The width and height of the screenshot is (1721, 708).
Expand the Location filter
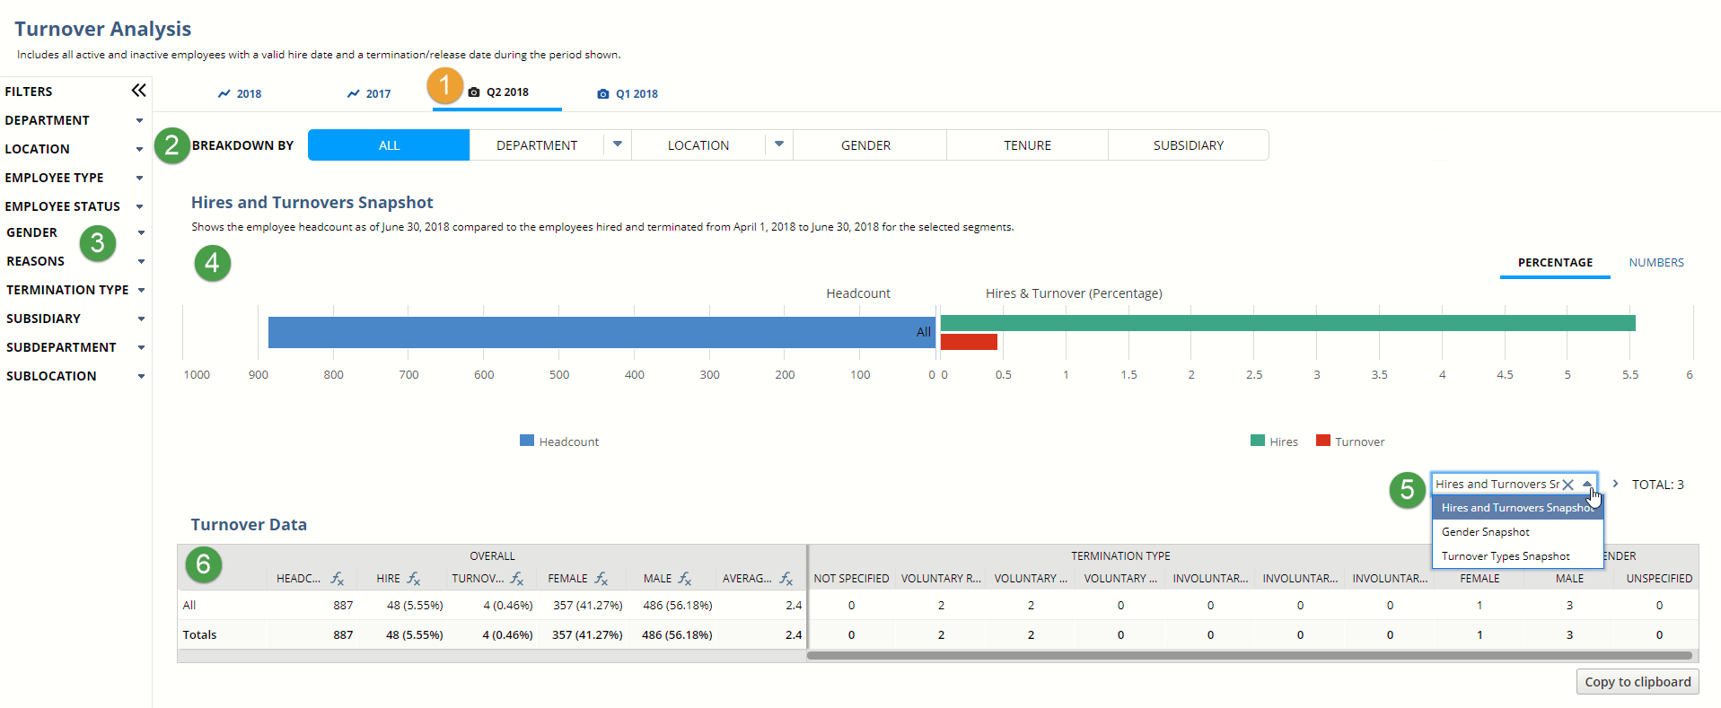click(x=139, y=149)
